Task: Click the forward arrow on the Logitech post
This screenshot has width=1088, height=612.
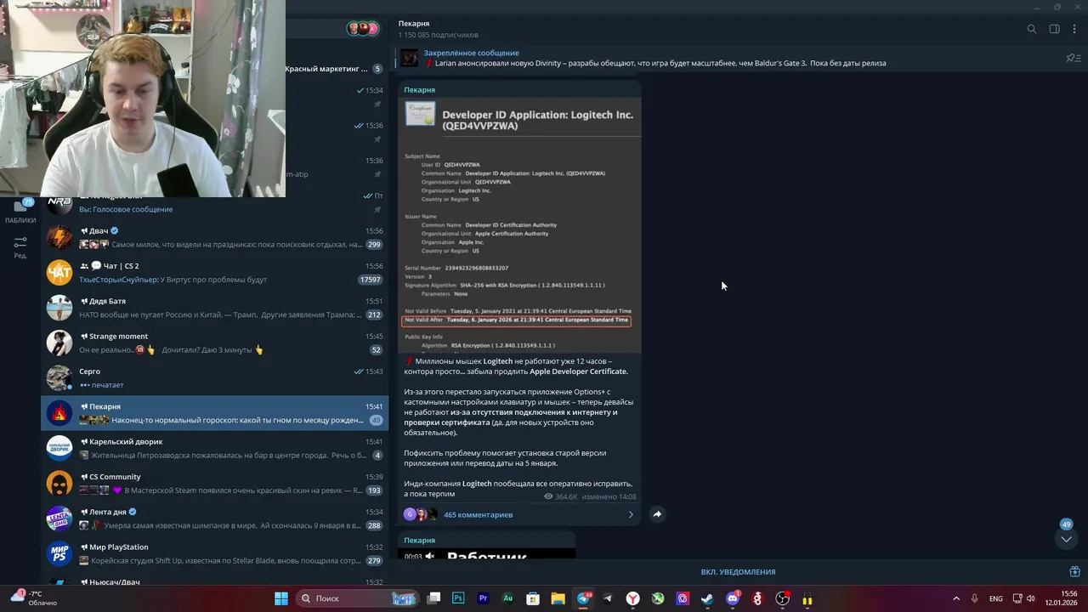Action: [657, 514]
